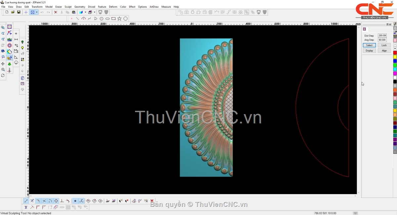
Task: Click the Open file folder icon
Action: [13, 12]
